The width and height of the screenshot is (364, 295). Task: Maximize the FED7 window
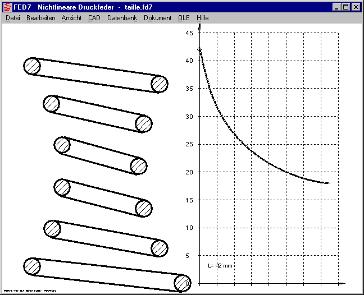point(345,7)
